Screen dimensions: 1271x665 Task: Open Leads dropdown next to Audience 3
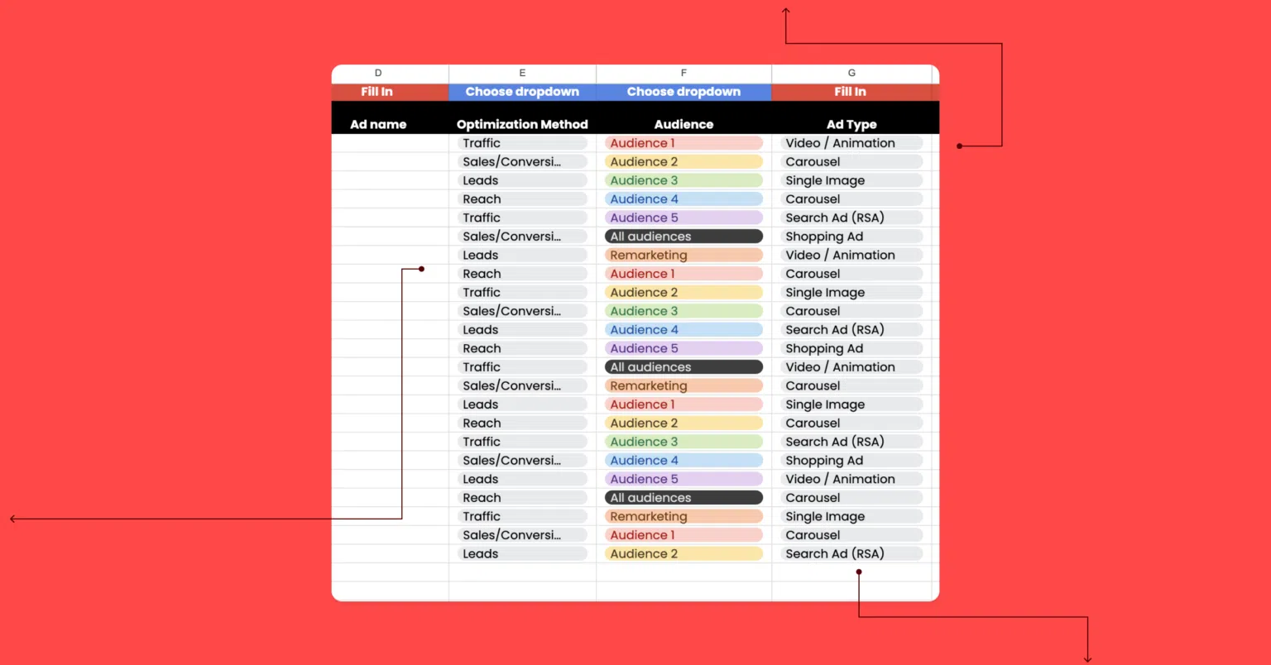[522, 180]
